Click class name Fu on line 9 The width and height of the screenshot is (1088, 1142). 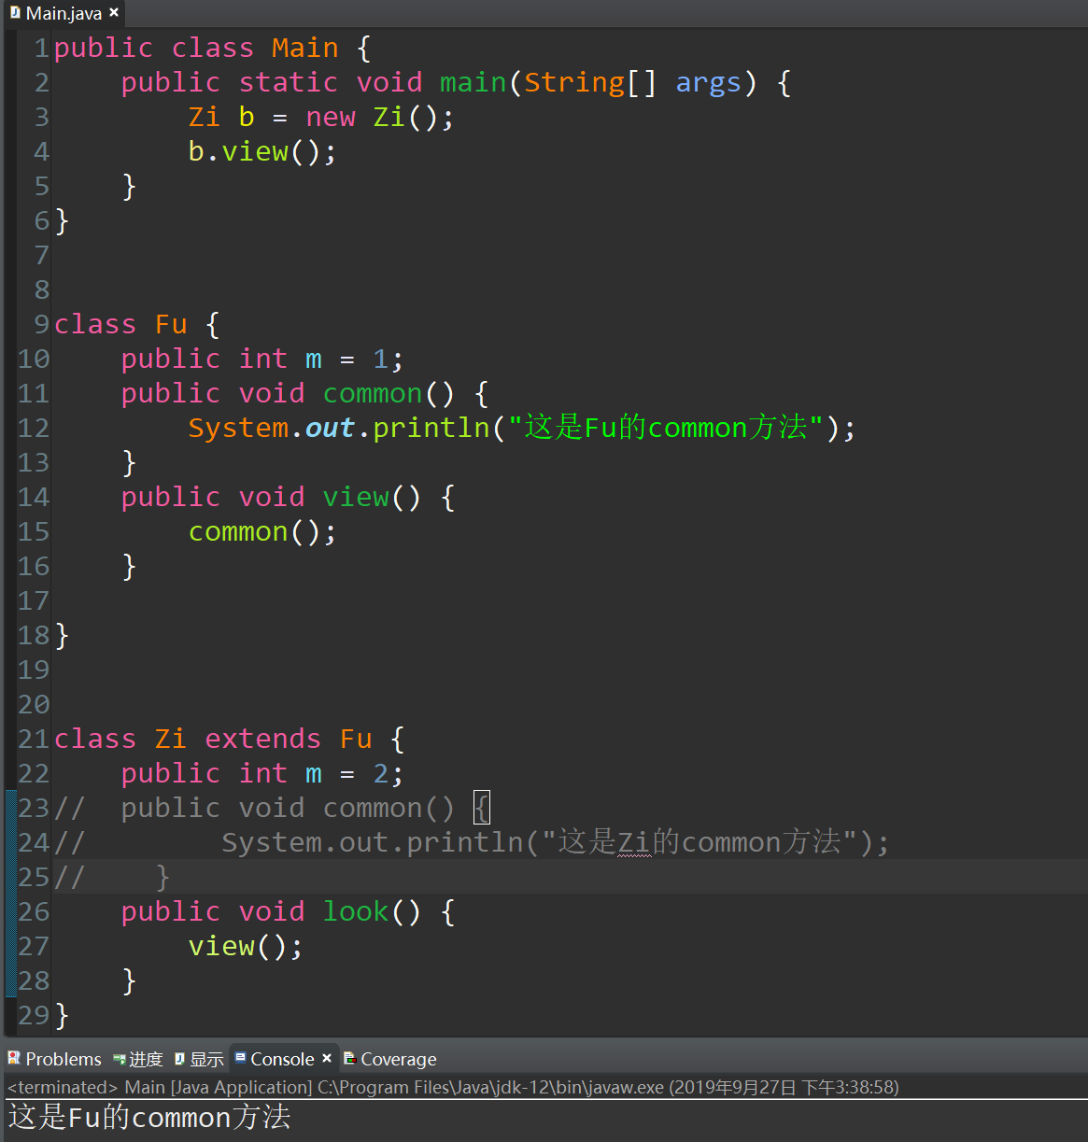coord(172,324)
